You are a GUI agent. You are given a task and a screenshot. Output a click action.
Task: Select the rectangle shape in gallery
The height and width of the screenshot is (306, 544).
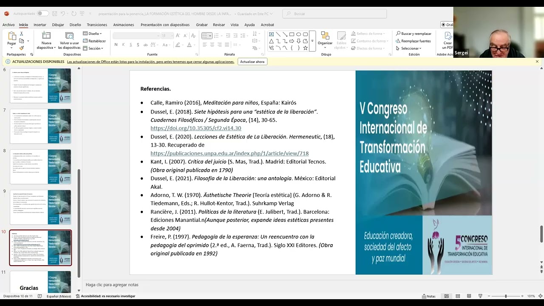[292, 34]
